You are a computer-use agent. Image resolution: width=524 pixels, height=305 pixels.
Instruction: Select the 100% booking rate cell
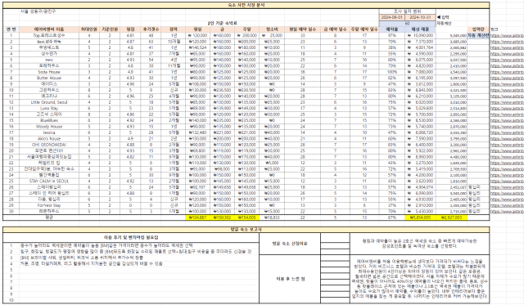point(392,72)
